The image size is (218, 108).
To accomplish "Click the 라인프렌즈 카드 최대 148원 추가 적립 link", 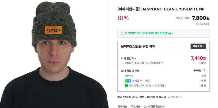I will coord(148,33).
